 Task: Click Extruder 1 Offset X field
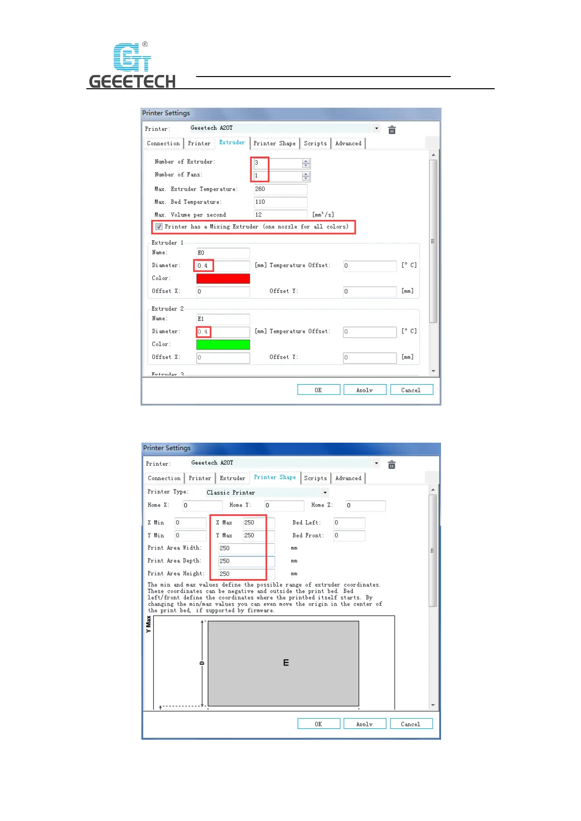coord(223,292)
